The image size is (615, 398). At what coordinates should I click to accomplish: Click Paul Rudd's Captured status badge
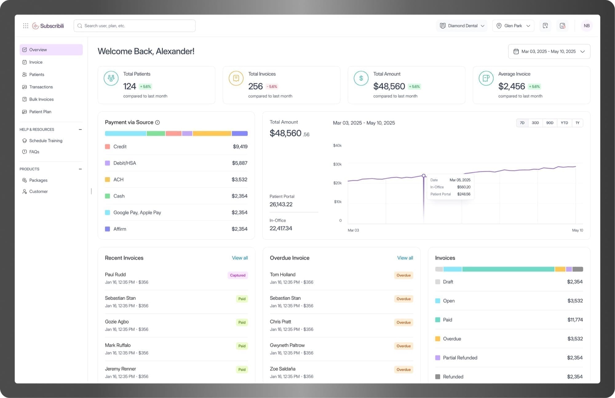238,275
